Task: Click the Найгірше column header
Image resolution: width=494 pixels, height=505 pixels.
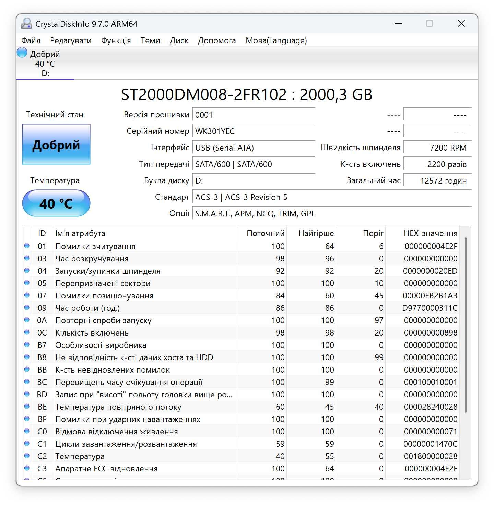Action: point(311,233)
